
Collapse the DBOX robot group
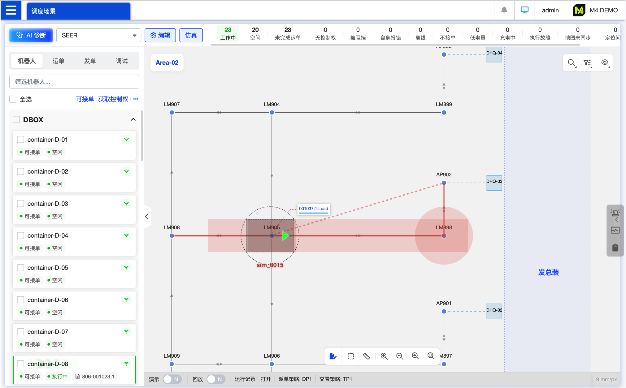[133, 119]
